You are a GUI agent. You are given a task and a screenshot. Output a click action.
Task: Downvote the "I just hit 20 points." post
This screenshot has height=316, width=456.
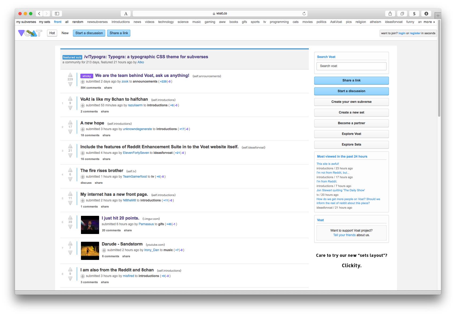[70, 226]
